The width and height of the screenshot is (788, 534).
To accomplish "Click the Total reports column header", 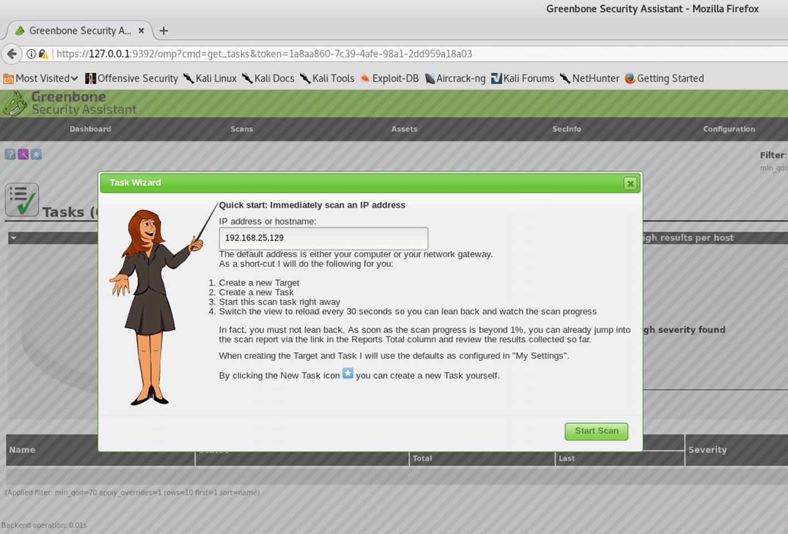I will pos(422,458).
